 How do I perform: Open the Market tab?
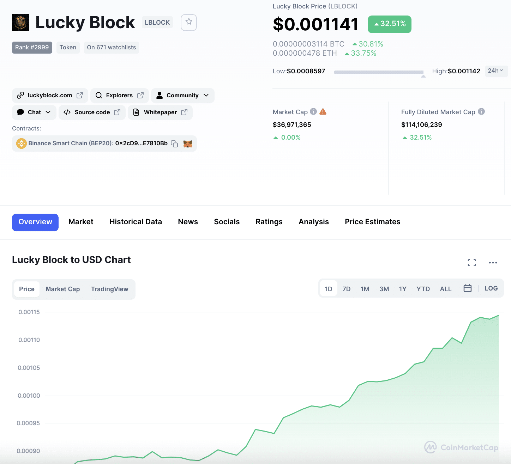81,222
